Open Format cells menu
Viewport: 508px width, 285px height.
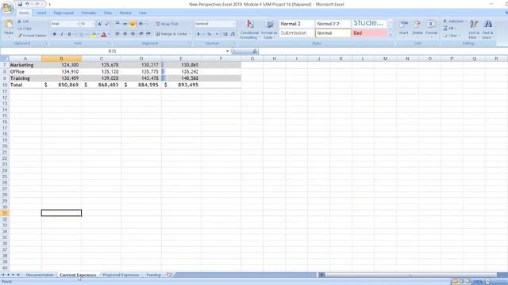(431, 28)
